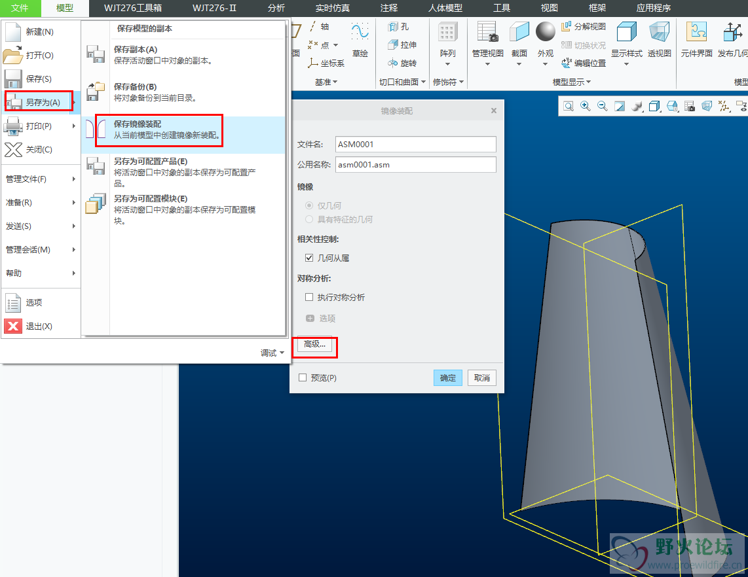Click the 文件名 ASM0001 input field

(x=415, y=145)
